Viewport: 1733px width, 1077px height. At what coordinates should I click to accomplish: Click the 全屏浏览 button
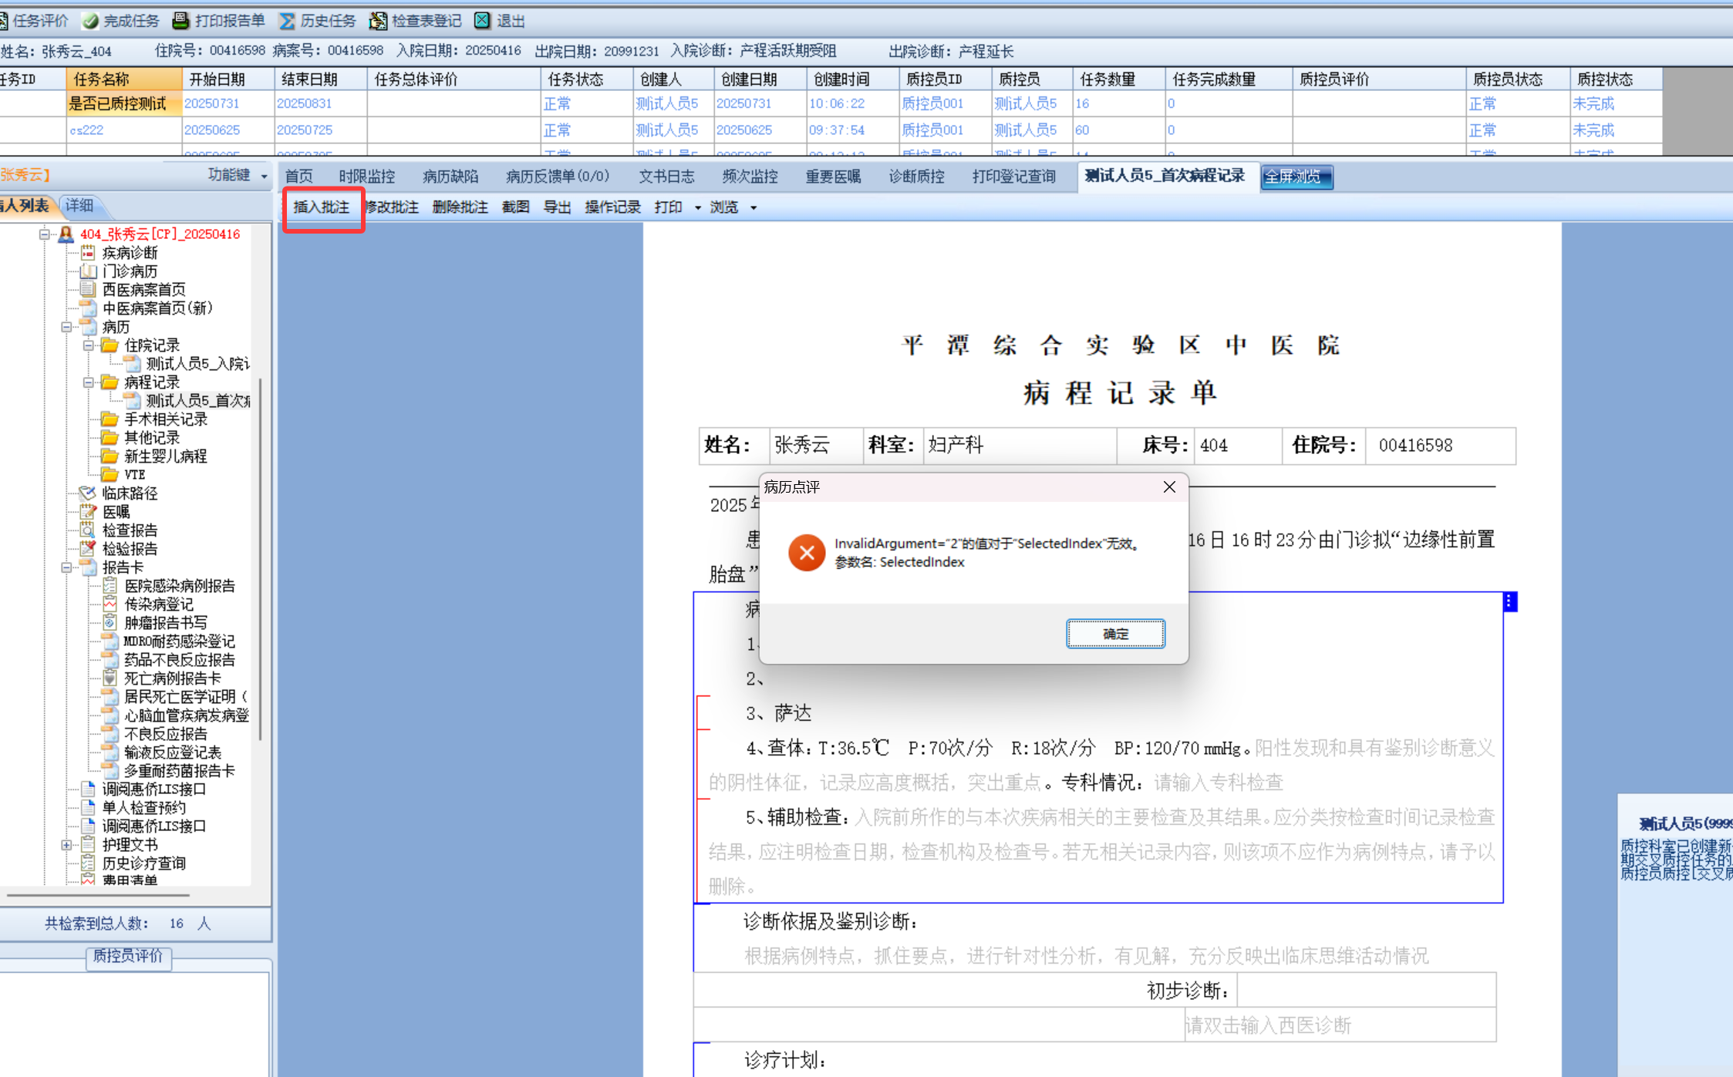click(x=1296, y=177)
